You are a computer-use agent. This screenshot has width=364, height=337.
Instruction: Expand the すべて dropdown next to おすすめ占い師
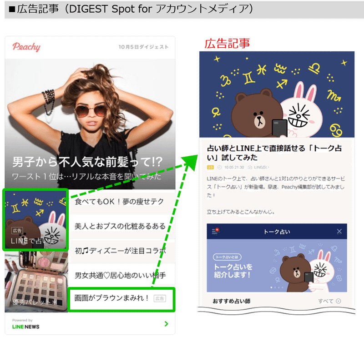[329, 301]
